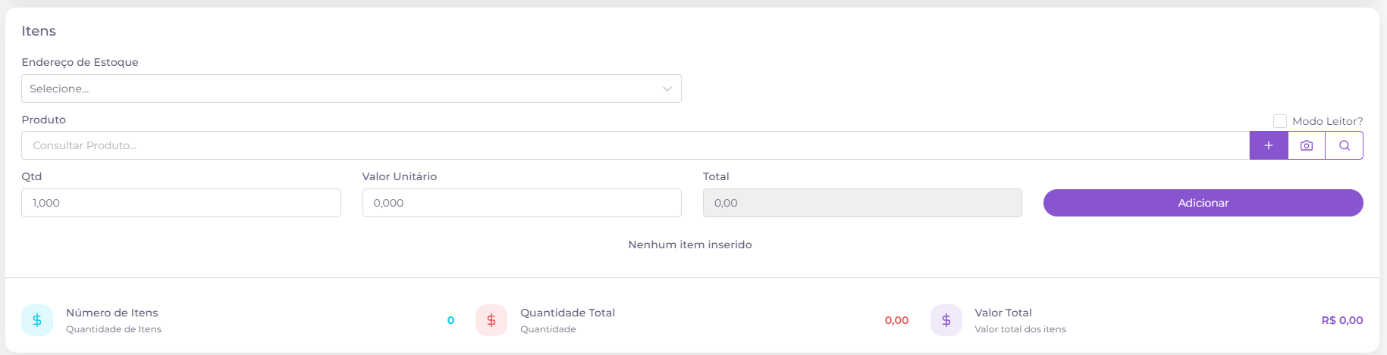Click the Nenhum item inserido message
The image size is (1387, 355).
point(690,244)
